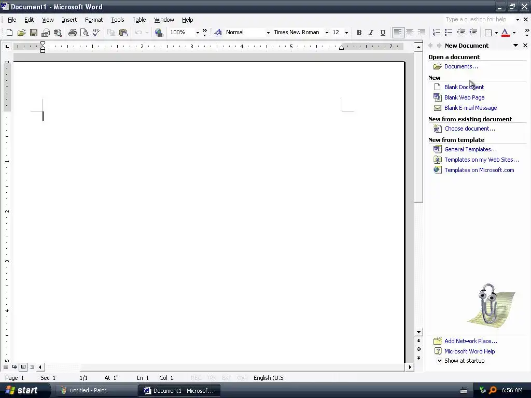Click the New Blank Document toolbar icon
This screenshot has width=531, height=398.
point(9,33)
